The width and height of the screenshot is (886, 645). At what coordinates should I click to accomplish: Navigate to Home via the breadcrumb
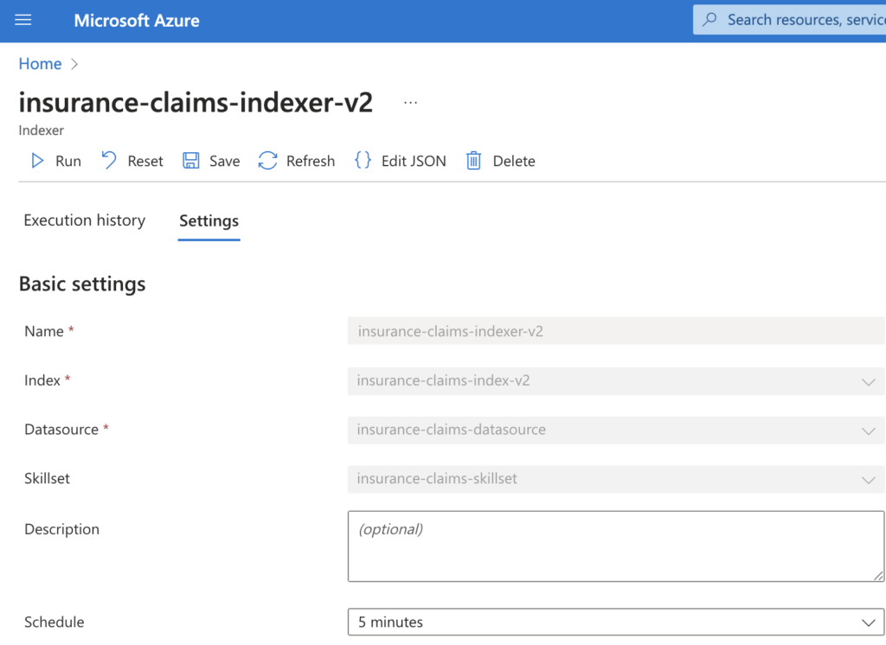40,63
